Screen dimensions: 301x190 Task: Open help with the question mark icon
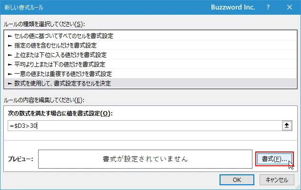[x=268, y=7]
